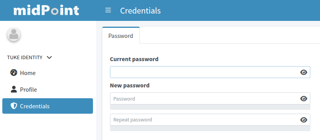Click the Credentials page title
The height and width of the screenshot is (140, 320).
(x=140, y=10)
